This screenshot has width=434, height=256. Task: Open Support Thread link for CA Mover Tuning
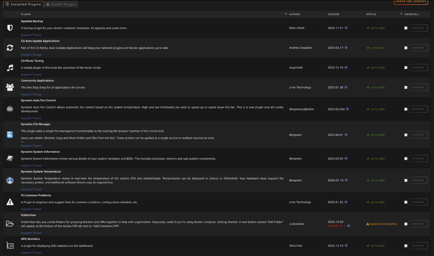[31, 75]
